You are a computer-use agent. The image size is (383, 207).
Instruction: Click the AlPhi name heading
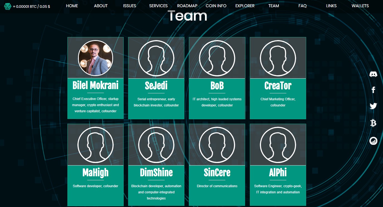tap(278, 173)
